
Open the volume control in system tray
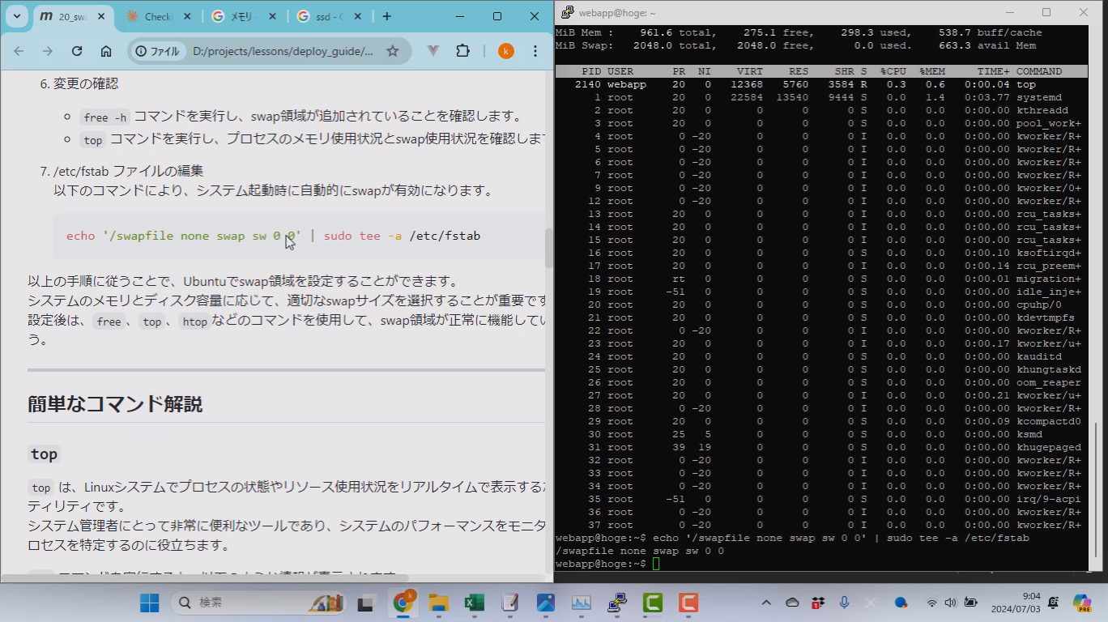coord(950,603)
